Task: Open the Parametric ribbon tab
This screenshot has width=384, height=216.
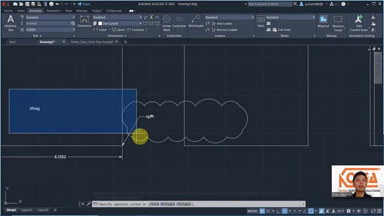Action: pyautogui.click(x=53, y=11)
